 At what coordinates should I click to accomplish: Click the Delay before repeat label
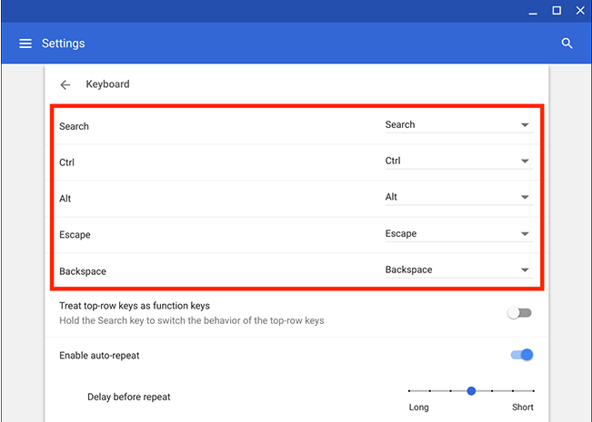click(129, 397)
